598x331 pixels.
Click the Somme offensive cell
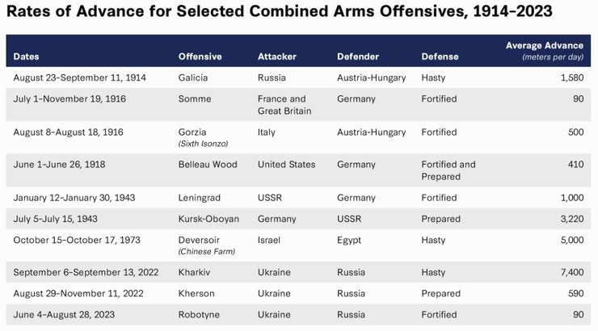(195, 98)
